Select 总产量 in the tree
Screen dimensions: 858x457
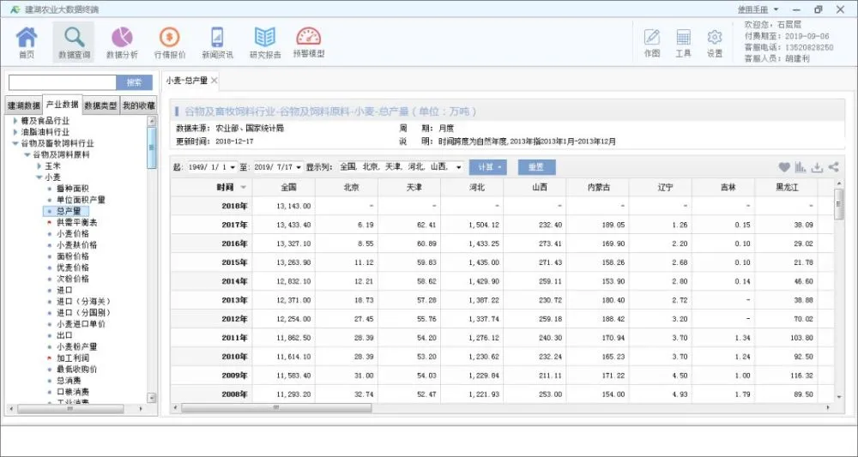point(68,211)
